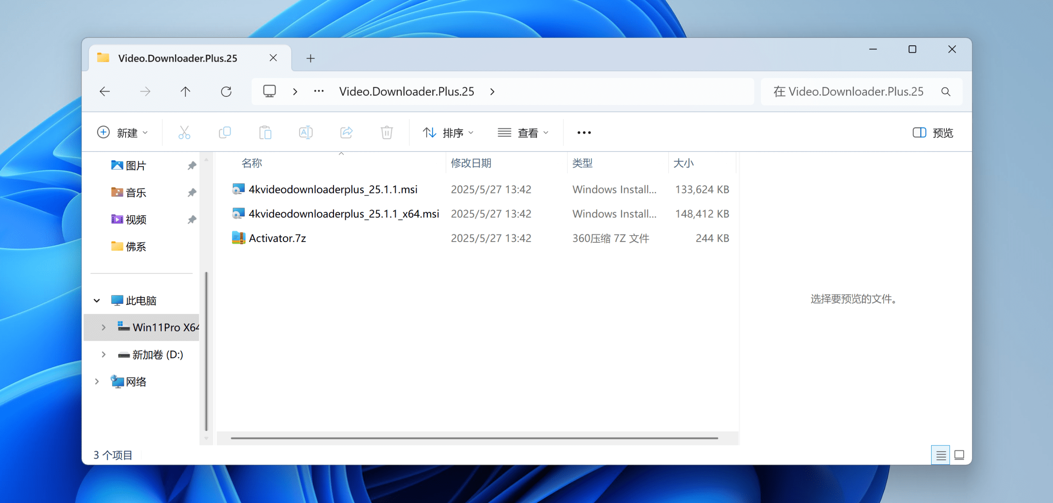Click the horizontal scrollbar in file list
This screenshot has height=503, width=1053.
(x=474, y=438)
